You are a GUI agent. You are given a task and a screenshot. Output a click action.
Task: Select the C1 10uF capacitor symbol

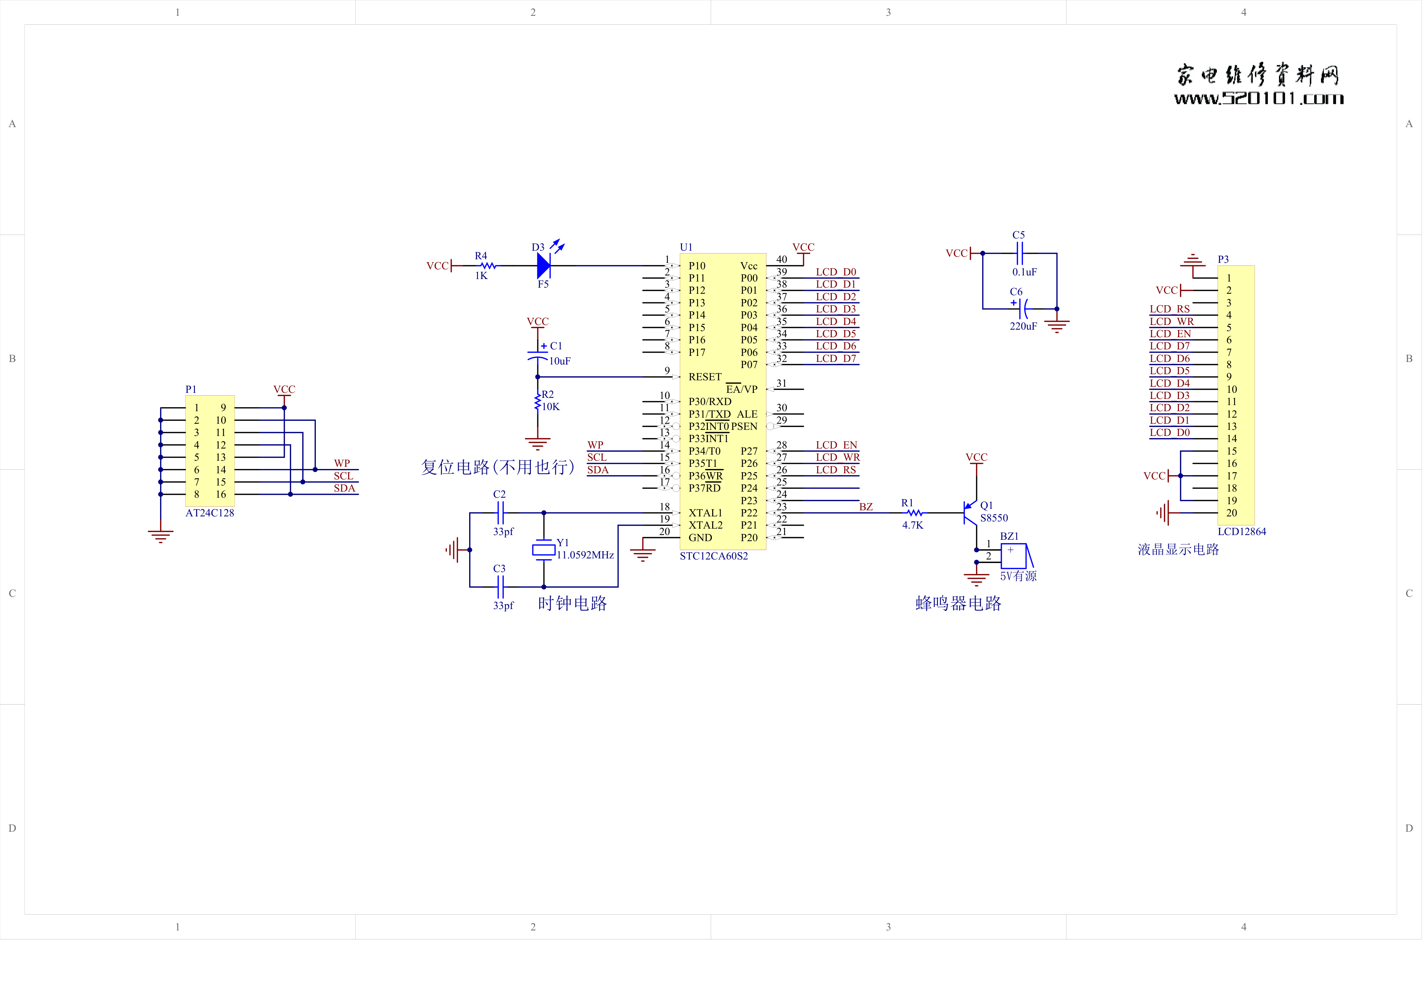coord(537,356)
